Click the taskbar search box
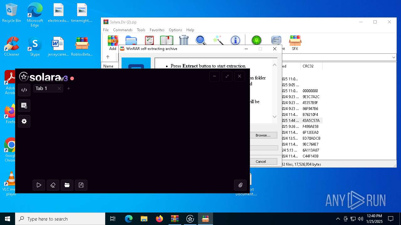401x225 pixels. pos(60,219)
